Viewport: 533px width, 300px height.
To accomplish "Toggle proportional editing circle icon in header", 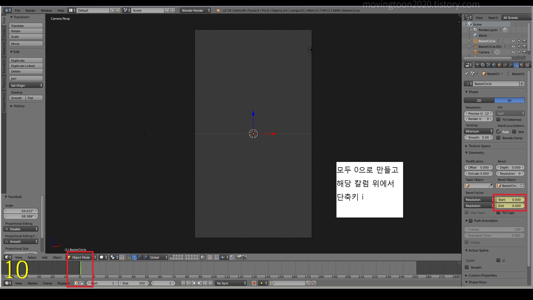I will tap(210, 257).
